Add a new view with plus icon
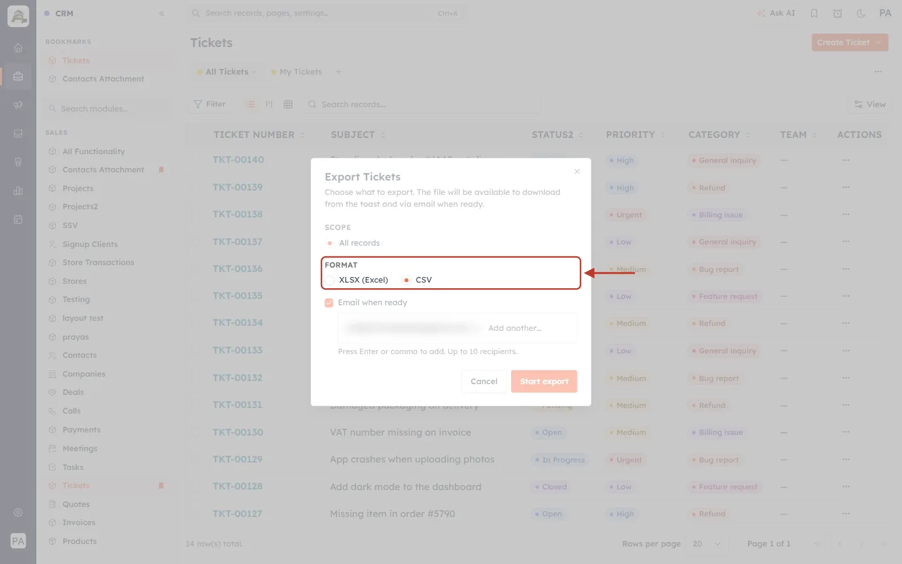902x564 pixels. (338, 72)
